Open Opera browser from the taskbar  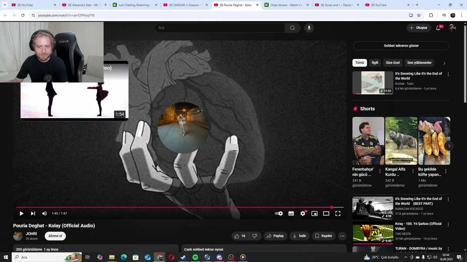coord(171,257)
